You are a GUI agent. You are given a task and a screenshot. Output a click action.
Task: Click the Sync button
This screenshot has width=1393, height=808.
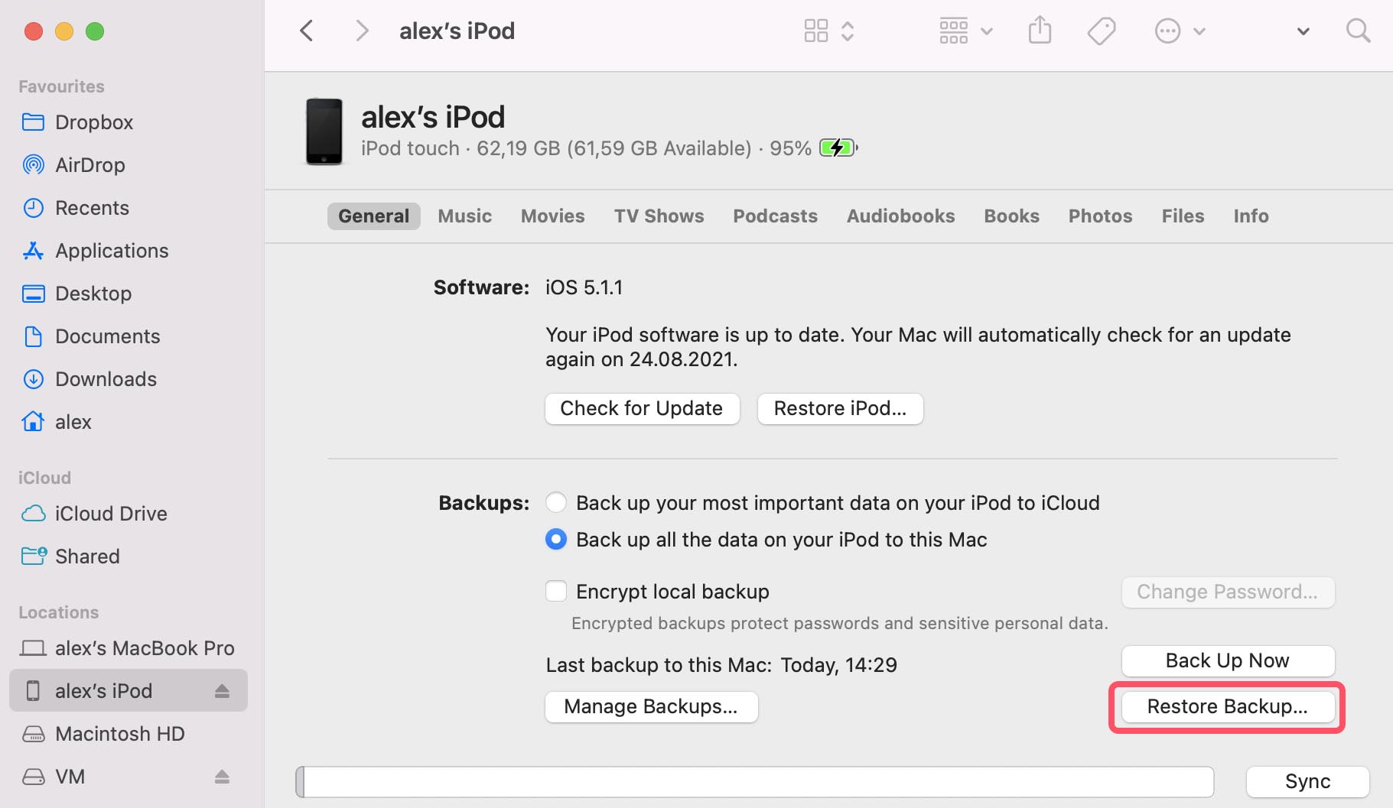point(1307,782)
